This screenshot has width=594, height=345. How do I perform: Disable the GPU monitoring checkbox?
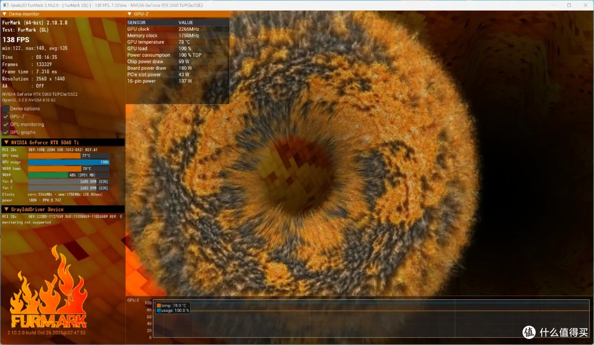[x=5, y=124]
